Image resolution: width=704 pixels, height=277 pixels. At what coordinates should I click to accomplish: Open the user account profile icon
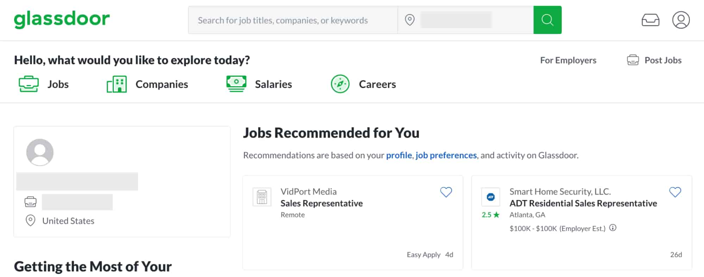pyautogui.click(x=681, y=20)
